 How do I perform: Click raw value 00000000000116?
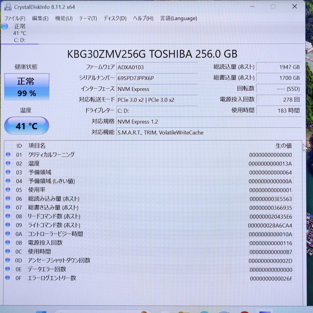tap(271, 243)
